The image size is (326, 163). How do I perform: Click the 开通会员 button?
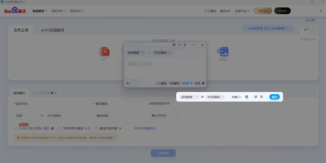point(263,11)
